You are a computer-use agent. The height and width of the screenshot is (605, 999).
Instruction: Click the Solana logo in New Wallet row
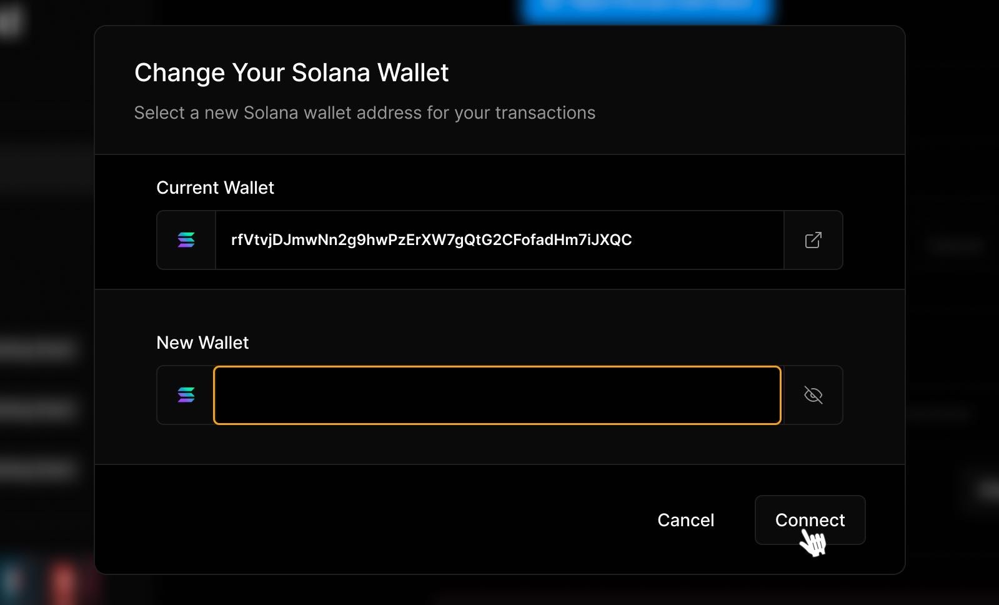point(186,395)
